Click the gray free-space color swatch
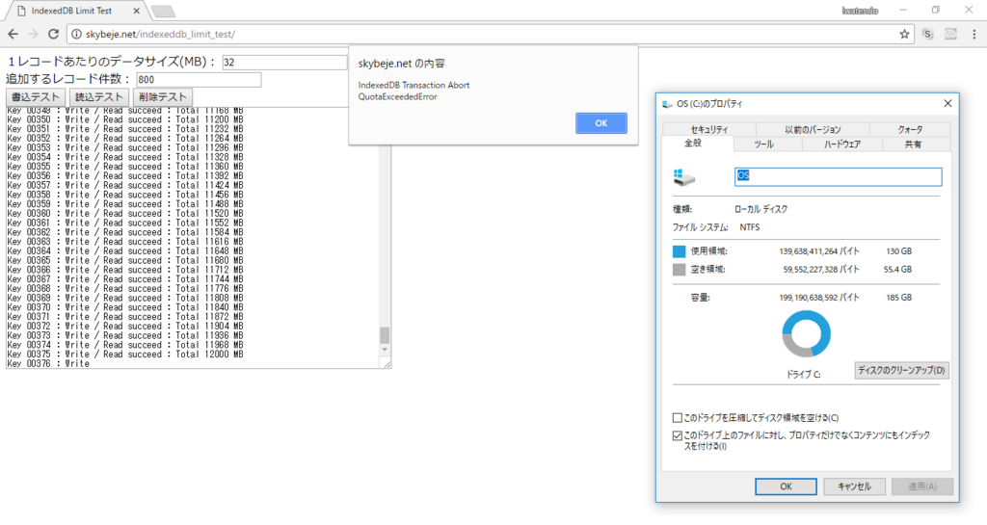This screenshot has width=987, height=525. [x=679, y=270]
